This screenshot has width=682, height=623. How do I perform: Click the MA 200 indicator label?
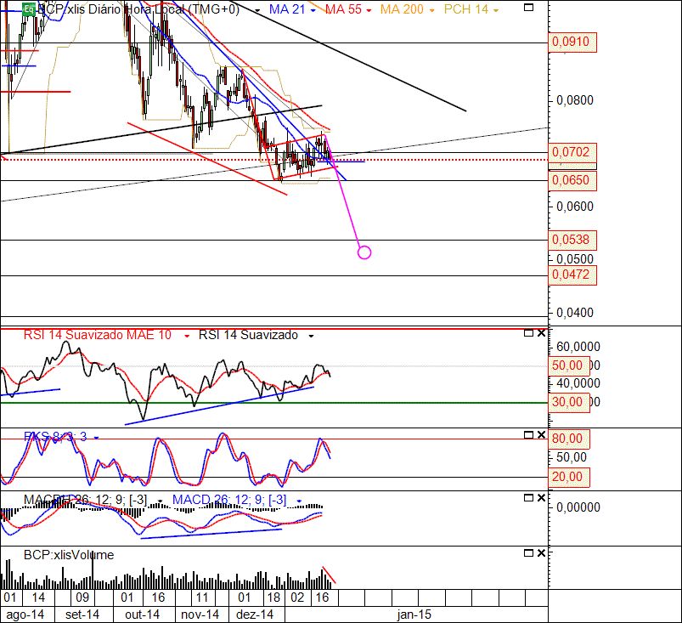point(402,9)
